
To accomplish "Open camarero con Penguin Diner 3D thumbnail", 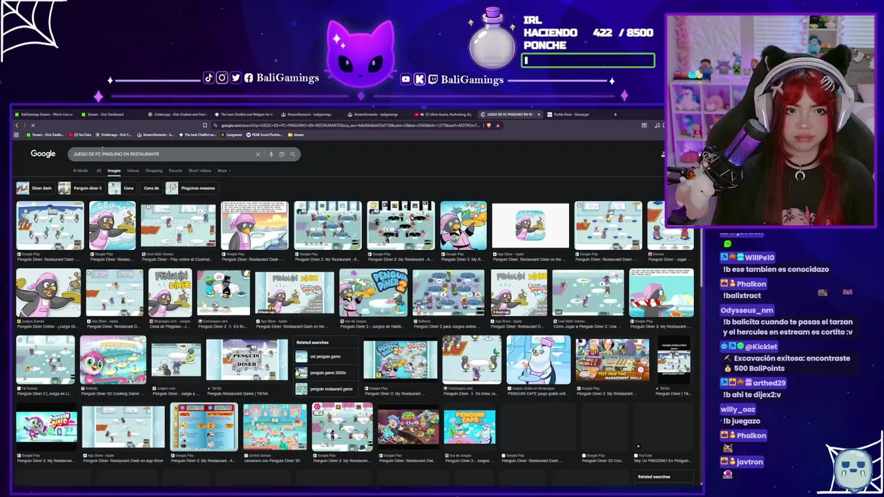I will 274,427.
